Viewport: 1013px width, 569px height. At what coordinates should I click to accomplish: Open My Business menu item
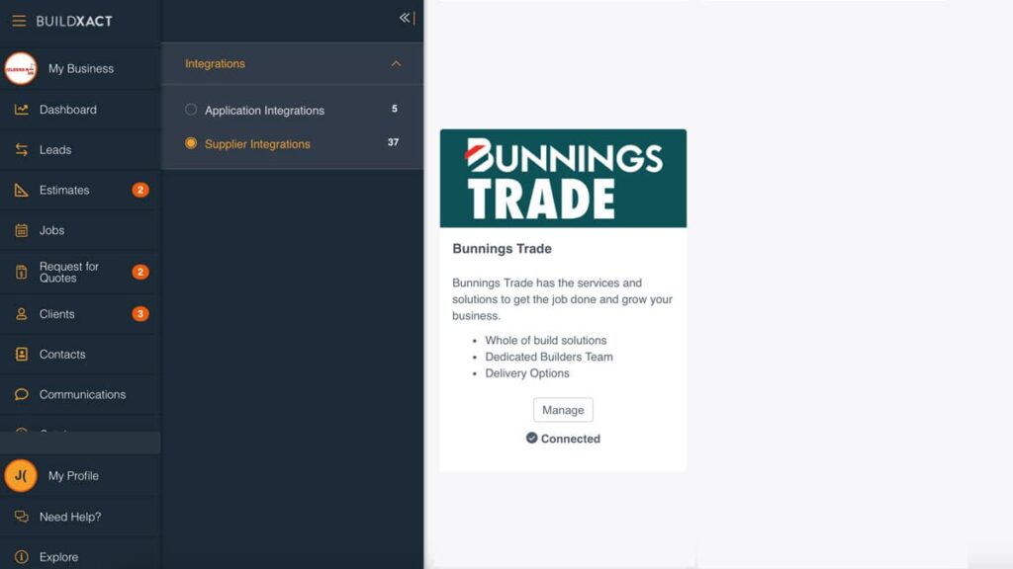pyautogui.click(x=80, y=69)
